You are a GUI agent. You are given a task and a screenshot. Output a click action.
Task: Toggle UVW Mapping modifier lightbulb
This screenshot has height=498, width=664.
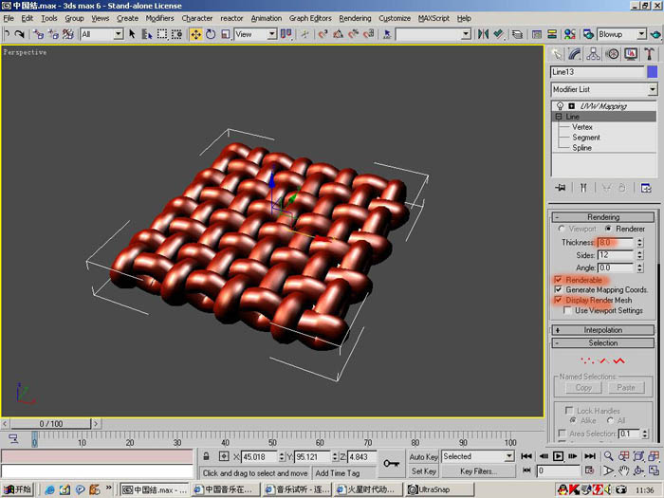click(x=560, y=106)
